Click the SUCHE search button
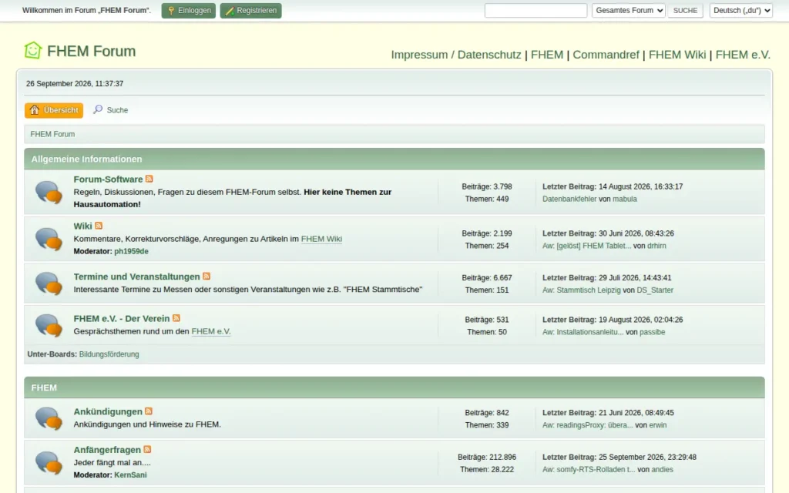 coord(685,11)
